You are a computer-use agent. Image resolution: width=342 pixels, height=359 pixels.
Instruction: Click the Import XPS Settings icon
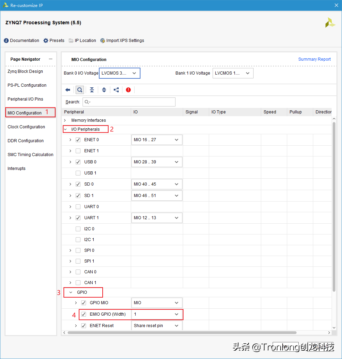[103, 41]
